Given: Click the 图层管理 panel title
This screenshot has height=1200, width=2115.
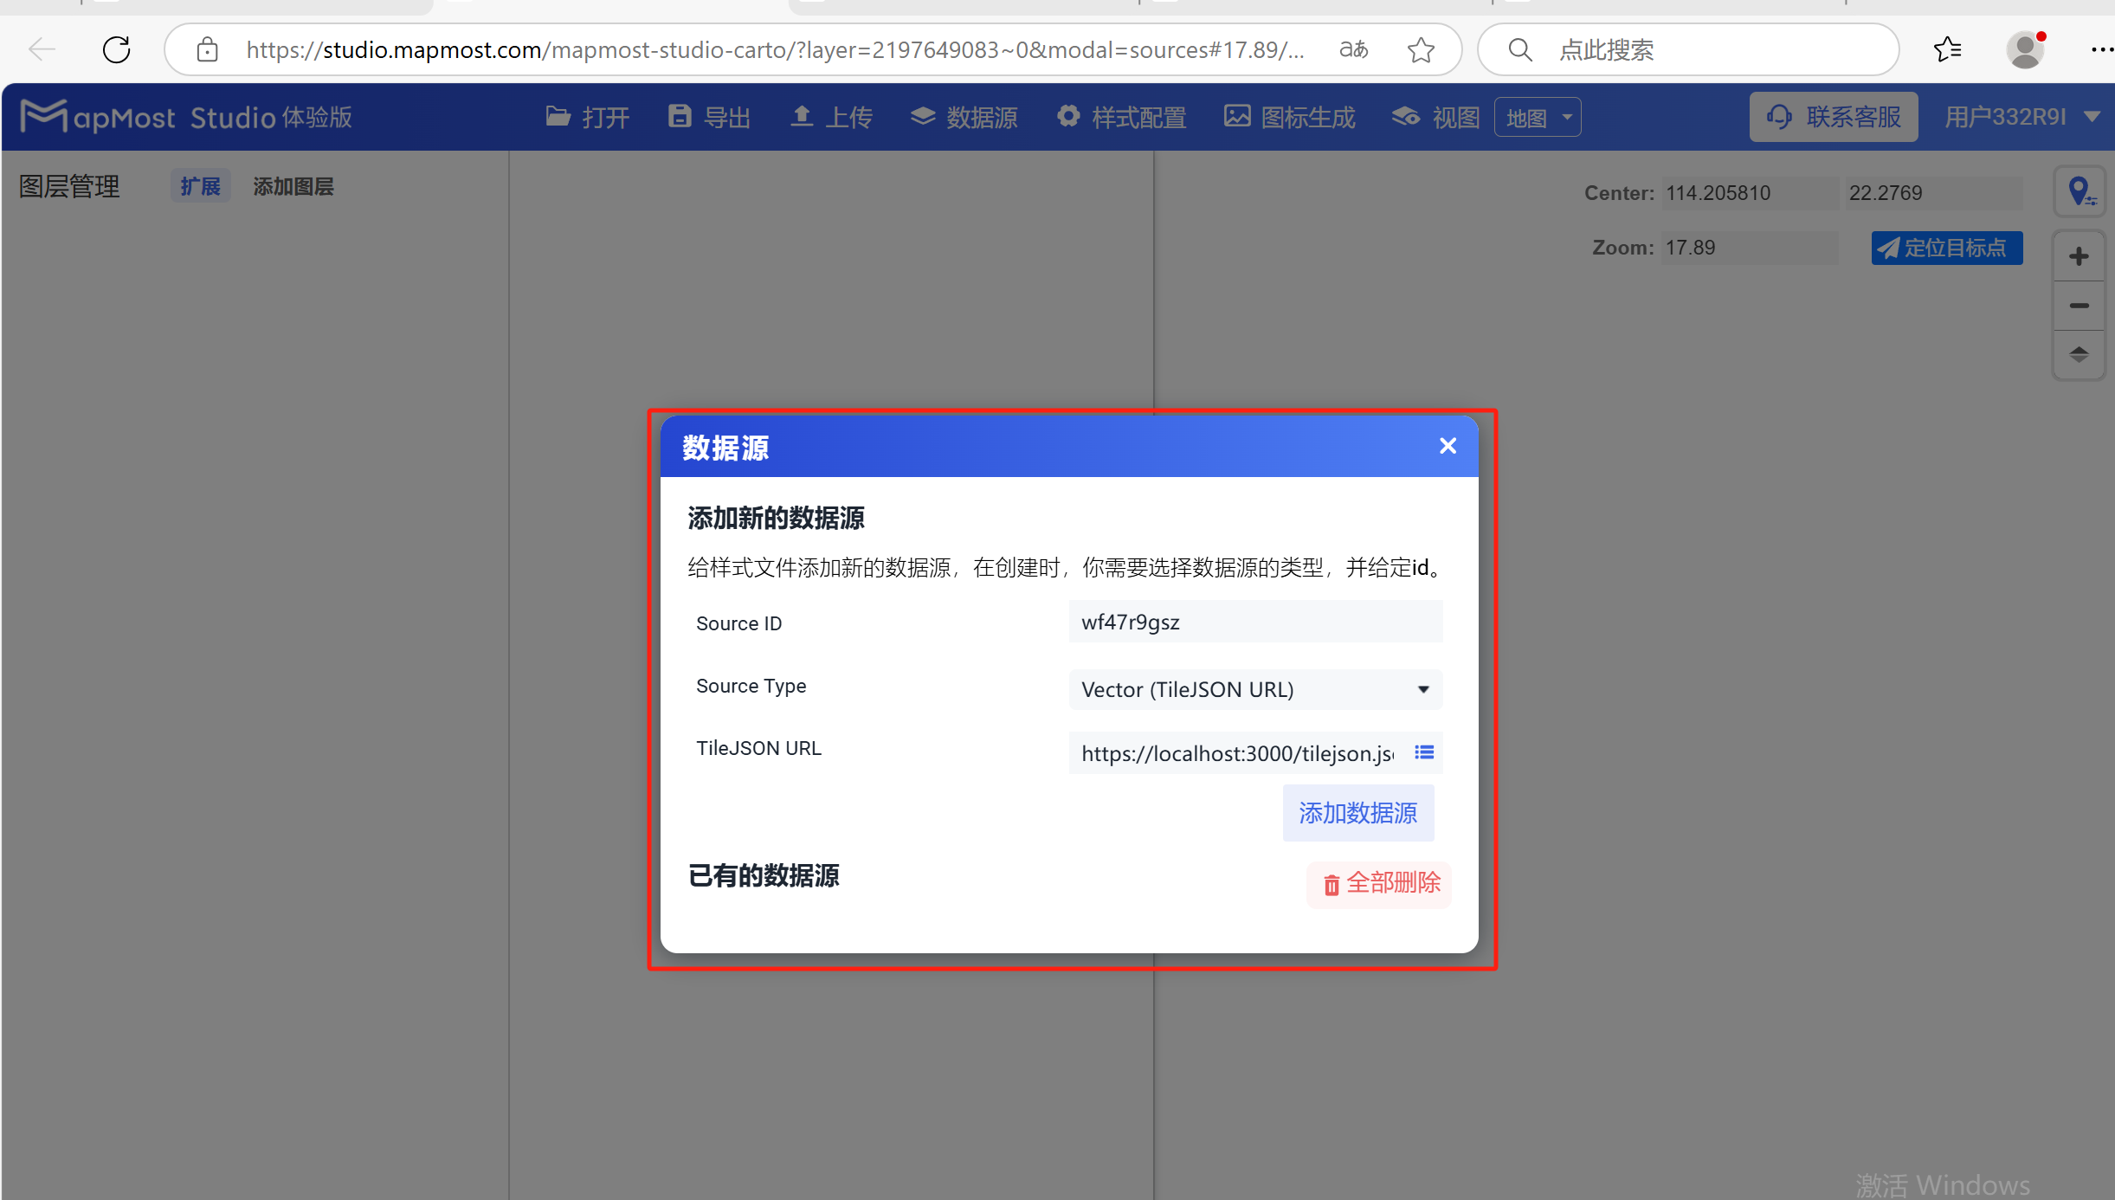Looking at the screenshot, I should pyautogui.click(x=69, y=186).
